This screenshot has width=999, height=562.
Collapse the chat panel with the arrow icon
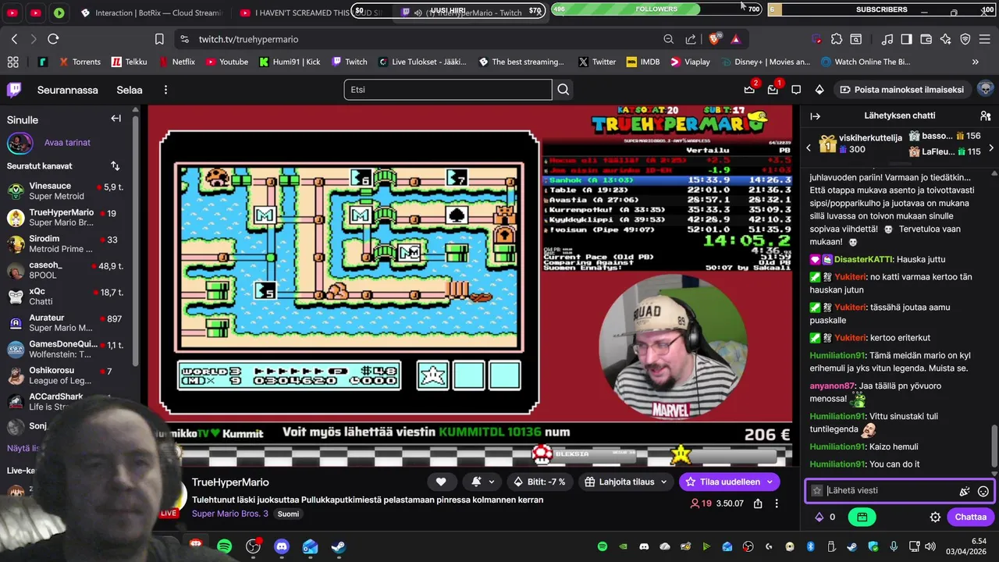pyautogui.click(x=816, y=116)
